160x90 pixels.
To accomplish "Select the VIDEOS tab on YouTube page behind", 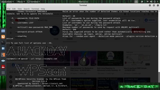I will [69, 39].
